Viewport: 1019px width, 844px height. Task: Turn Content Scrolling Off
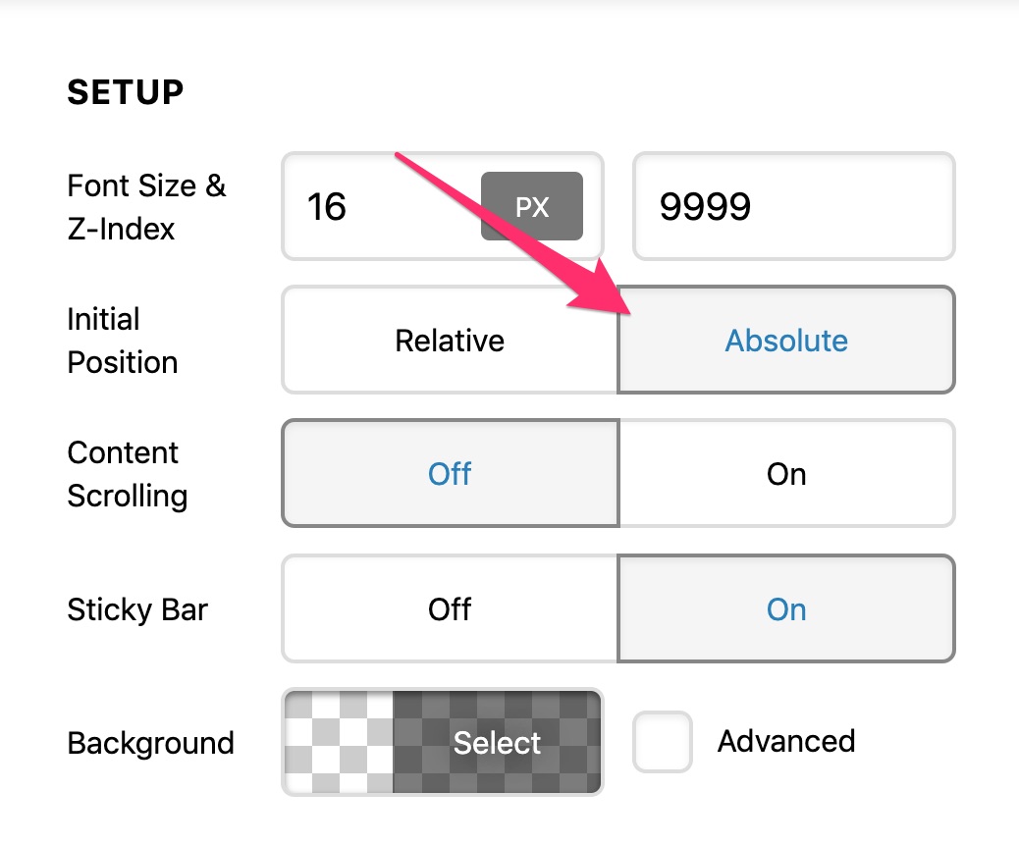[451, 474]
